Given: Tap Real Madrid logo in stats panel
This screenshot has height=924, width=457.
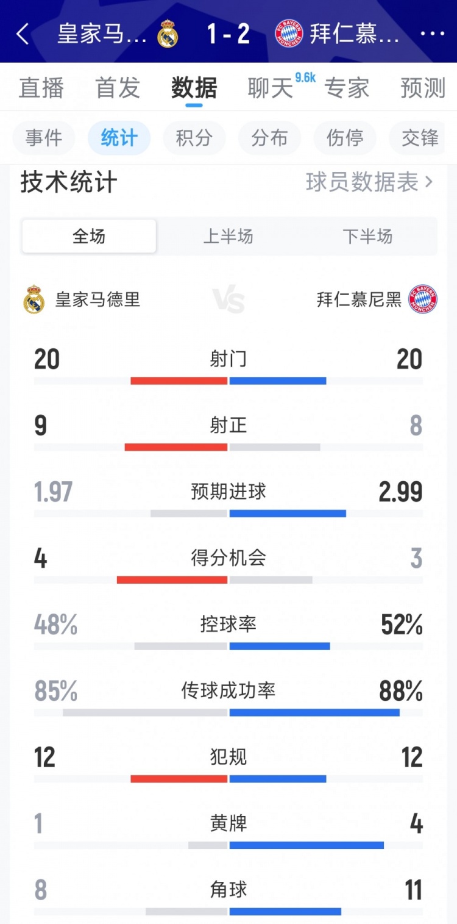Looking at the screenshot, I should pos(34,300).
